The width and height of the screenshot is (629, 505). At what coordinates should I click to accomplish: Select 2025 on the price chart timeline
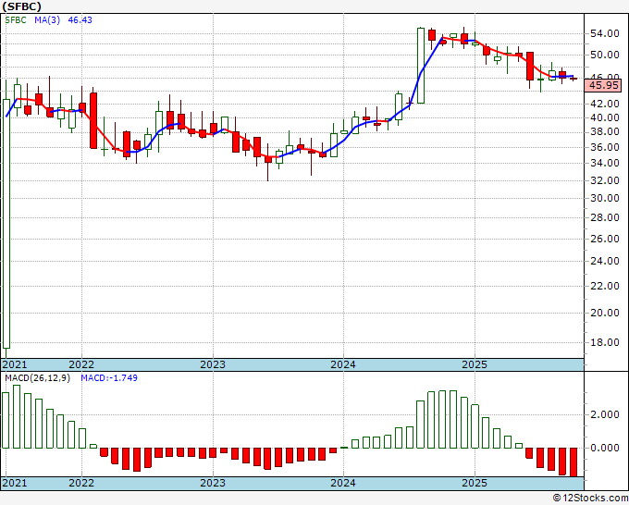475,364
